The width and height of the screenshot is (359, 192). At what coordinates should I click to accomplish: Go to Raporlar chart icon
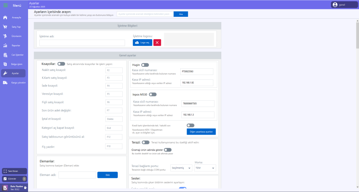pos(5,45)
